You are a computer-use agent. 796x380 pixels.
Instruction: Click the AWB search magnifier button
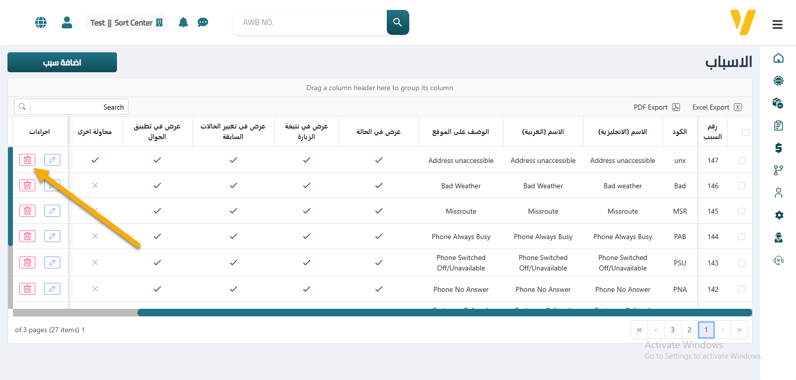point(397,22)
